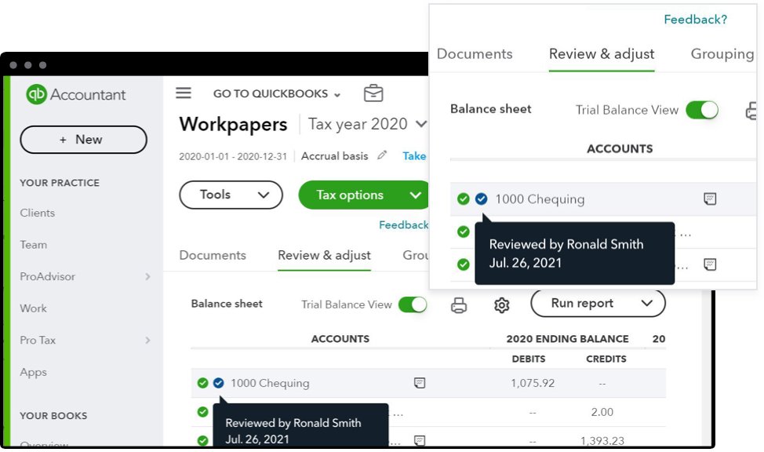Viewport: 764px width, 452px height.
Task: Click the ACCOUNTS column header in main window
Action: pyautogui.click(x=340, y=339)
